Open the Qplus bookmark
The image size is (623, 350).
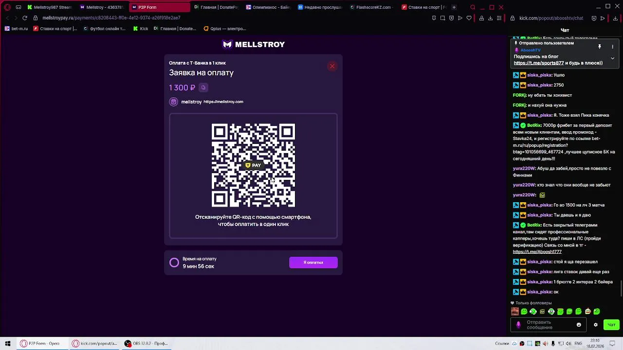pos(225,29)
